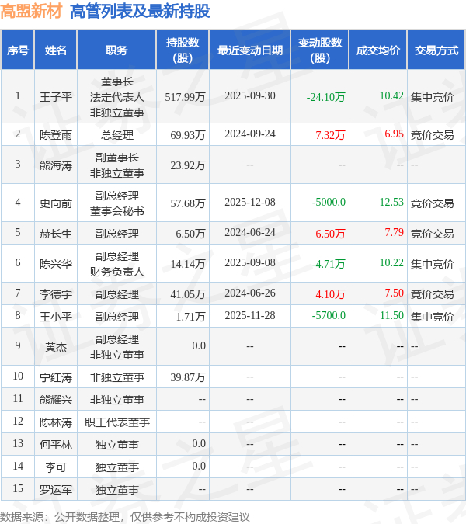The image size is (466, 524).
Task: Click the date 2025-09-08
Action: pos(250,262)
